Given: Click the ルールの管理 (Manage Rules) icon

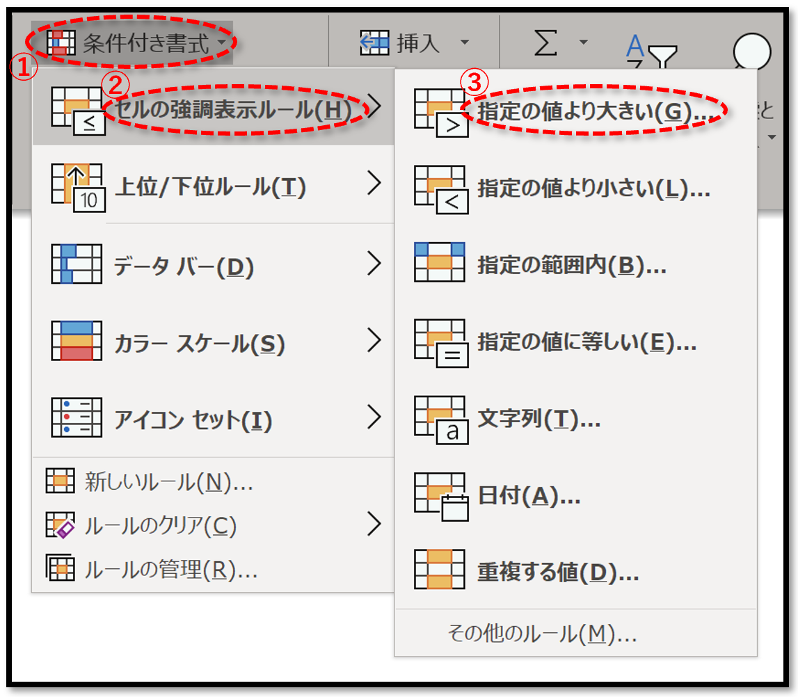Looking at the screenshot, I should (x=63, y=570).
